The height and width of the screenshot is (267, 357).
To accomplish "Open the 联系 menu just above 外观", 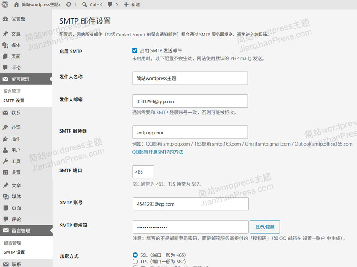I will 12,113.
